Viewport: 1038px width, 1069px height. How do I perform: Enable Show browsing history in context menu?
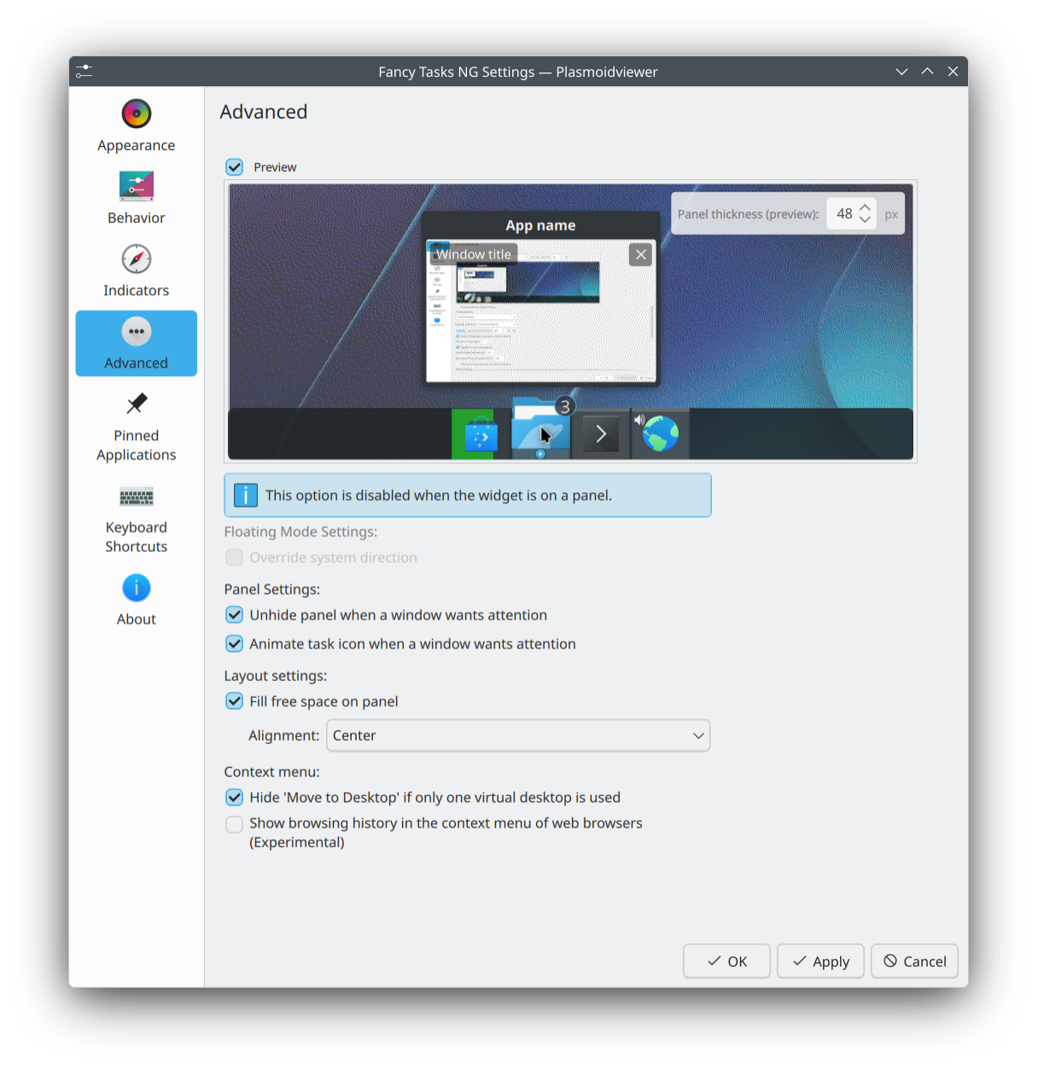(x=235, y=824)
